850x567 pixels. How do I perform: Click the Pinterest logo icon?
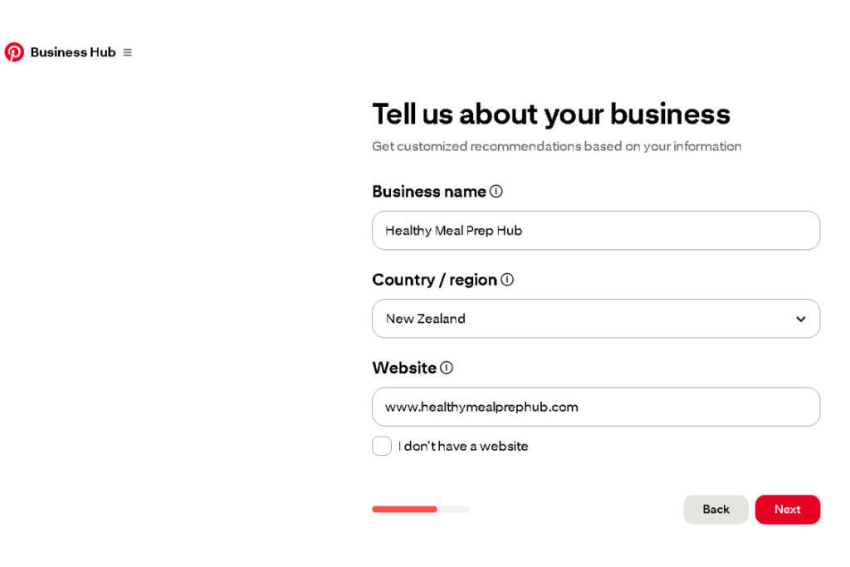[x=13, y=51]
